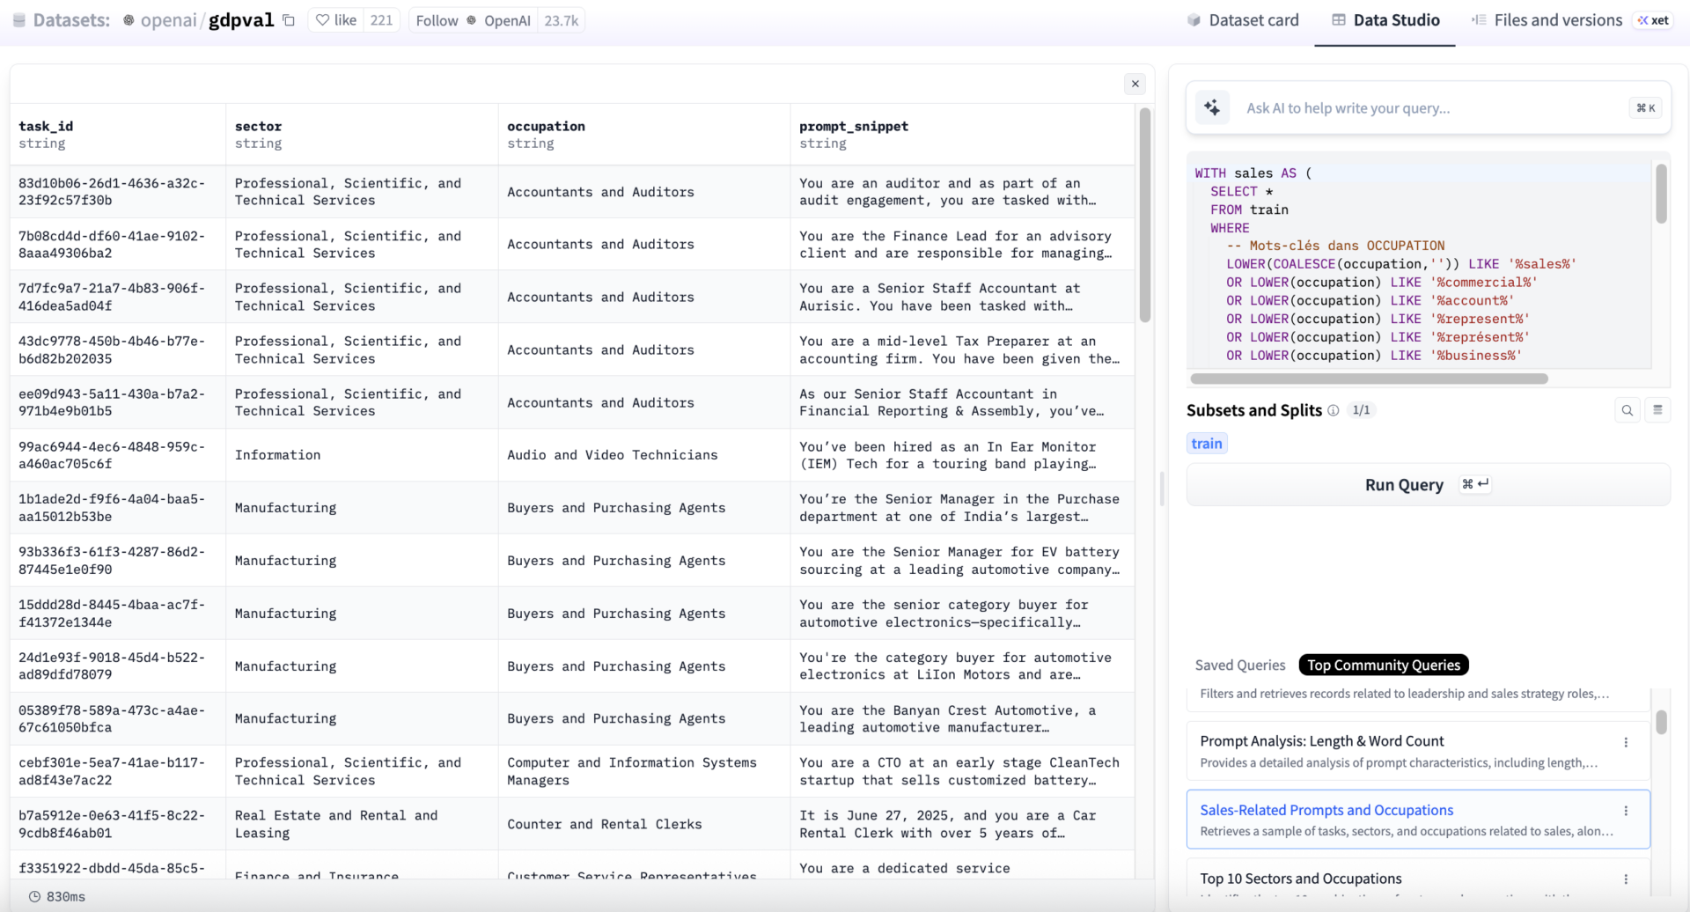Viewport: 1690px width, 912px height.
Task: Focus the Ask AI query input field
Action: 1426,108
